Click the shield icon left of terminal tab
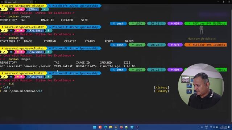The image size is (232, 130). point(2,2)
